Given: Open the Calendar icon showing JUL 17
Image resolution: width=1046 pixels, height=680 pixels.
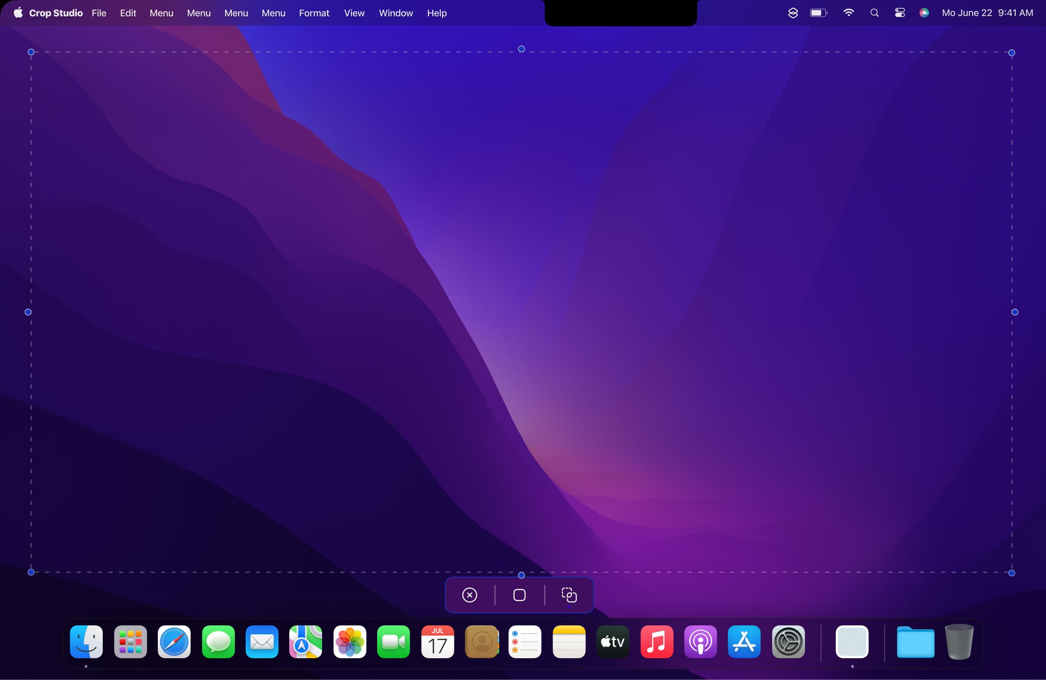Looking at the screenshot, I should (x=437, y=642).
